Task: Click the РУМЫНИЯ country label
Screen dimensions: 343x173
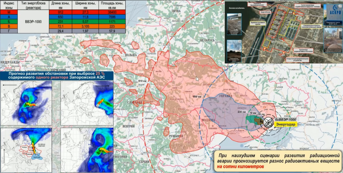Action: click(176, 137)
